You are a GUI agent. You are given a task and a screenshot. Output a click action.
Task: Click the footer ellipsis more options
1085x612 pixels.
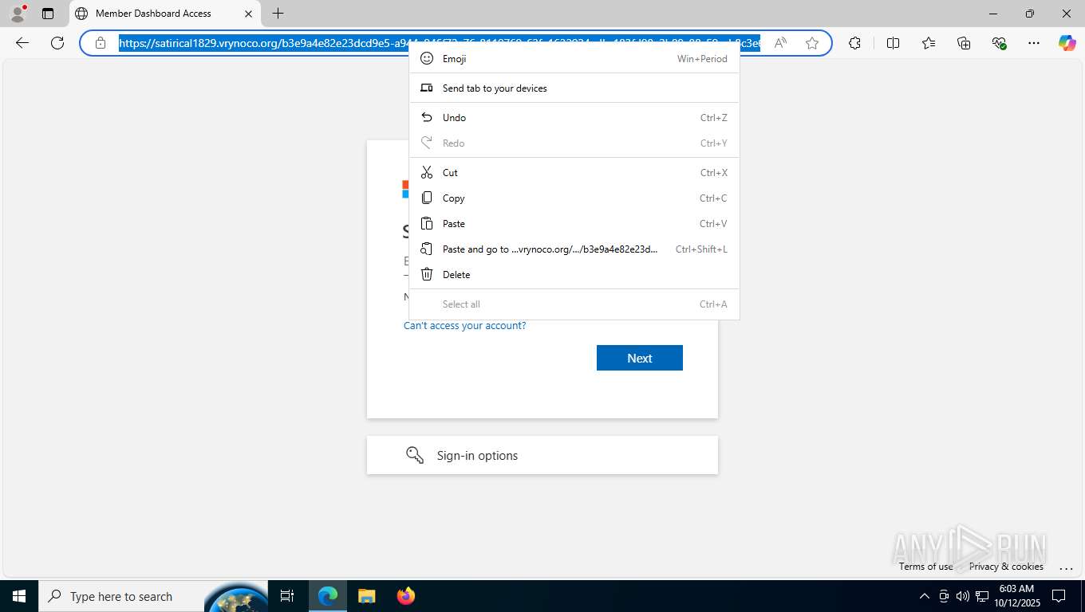pos(1066,567)
